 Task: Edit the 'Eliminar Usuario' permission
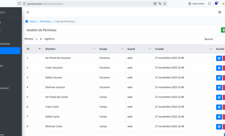(219, 87)
